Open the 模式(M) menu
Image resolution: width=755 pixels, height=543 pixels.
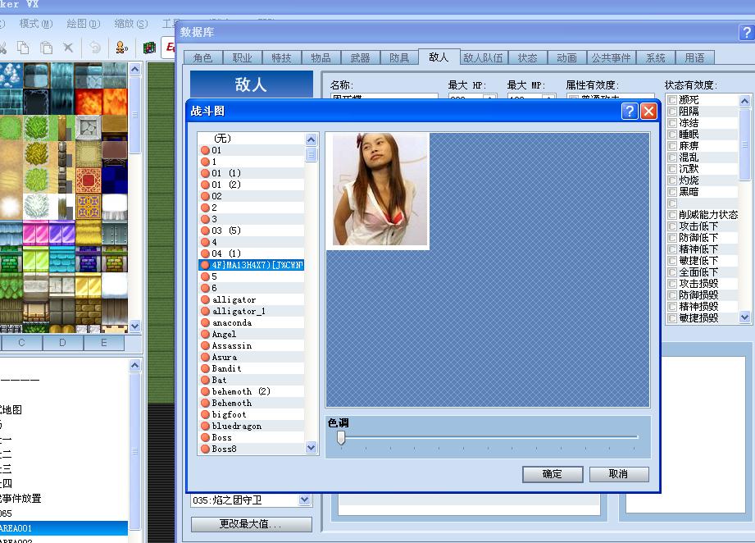(35, 24)
